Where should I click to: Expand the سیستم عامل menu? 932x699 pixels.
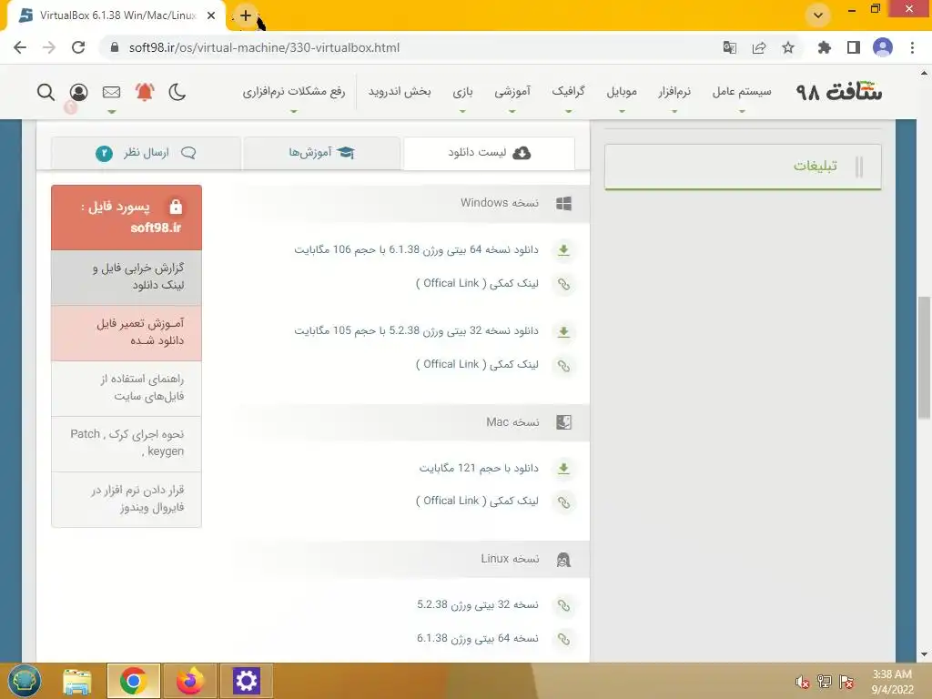[742, 92]
